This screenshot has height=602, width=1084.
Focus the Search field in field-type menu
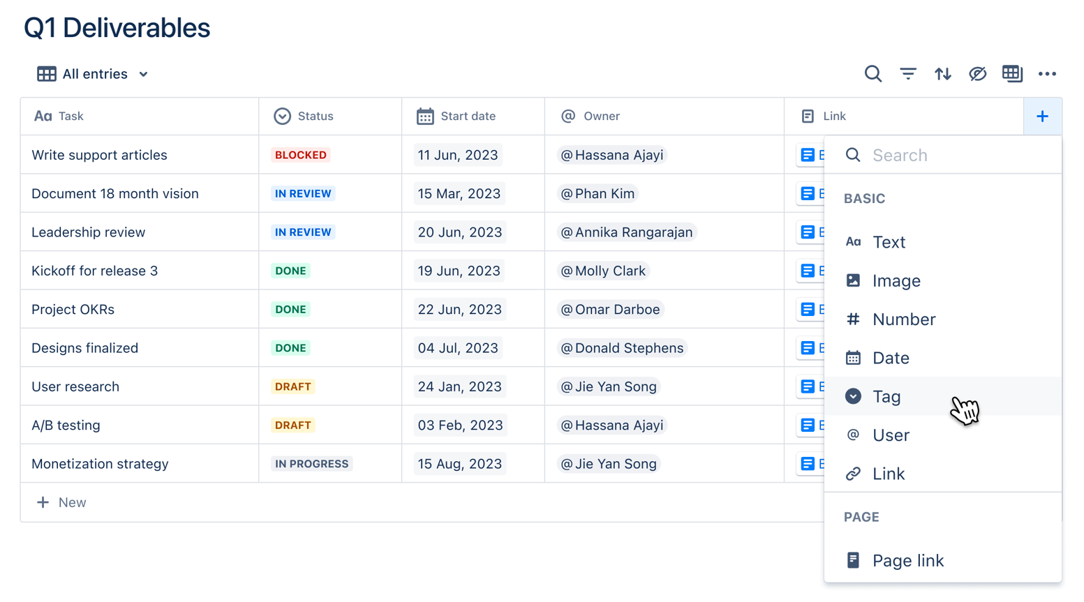point(943,155)
